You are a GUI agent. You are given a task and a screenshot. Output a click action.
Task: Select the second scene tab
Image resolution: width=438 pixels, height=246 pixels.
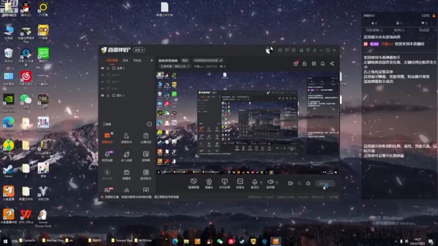pos(125,60)
